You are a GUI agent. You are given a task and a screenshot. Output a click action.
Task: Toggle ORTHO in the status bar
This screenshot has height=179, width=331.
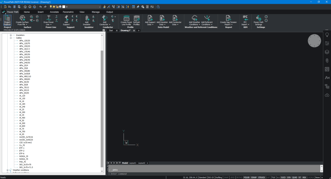point(239,177)
